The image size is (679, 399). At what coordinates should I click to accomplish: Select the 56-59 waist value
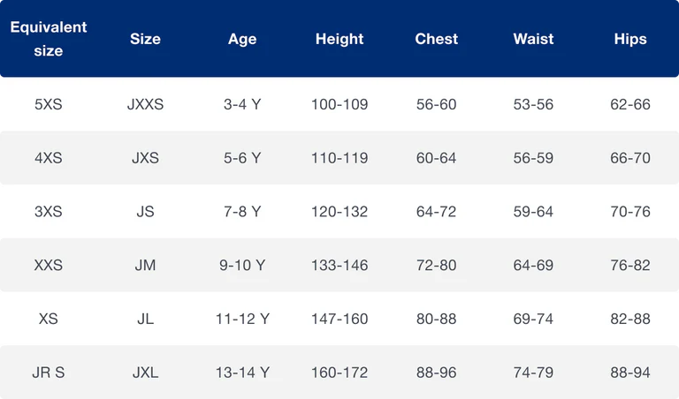tap(533, 158)
